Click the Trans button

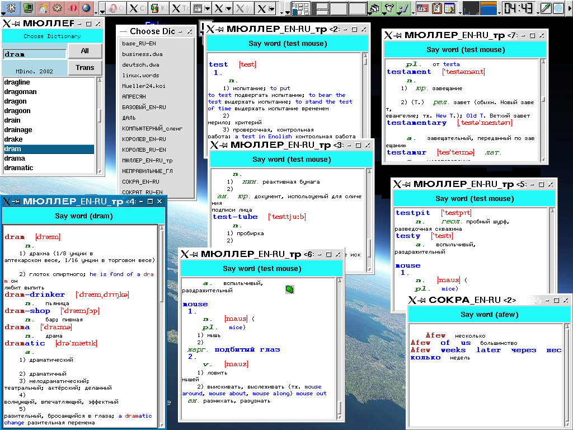[85, 68]
